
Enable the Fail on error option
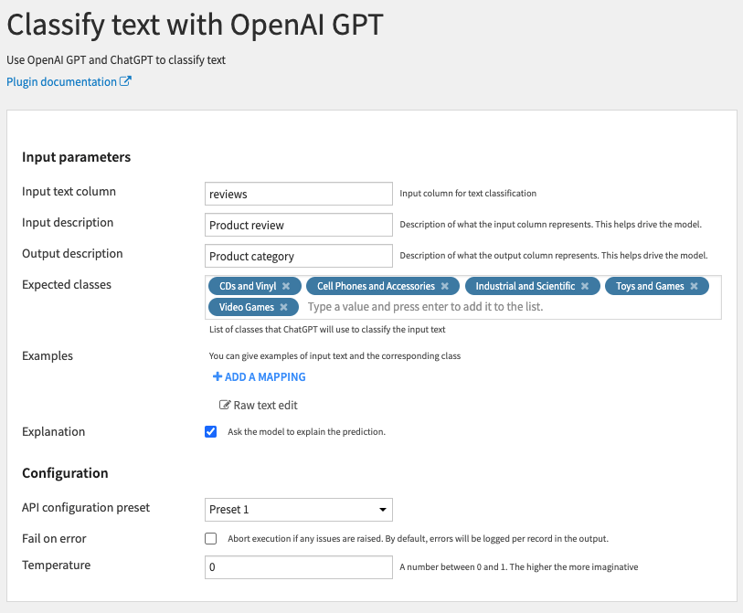tap(210, 538)
